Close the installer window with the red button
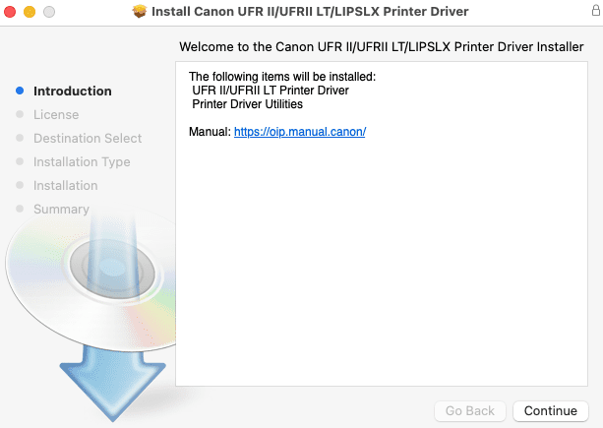This screenshot has width=603, height=428. tap(11, 11)
